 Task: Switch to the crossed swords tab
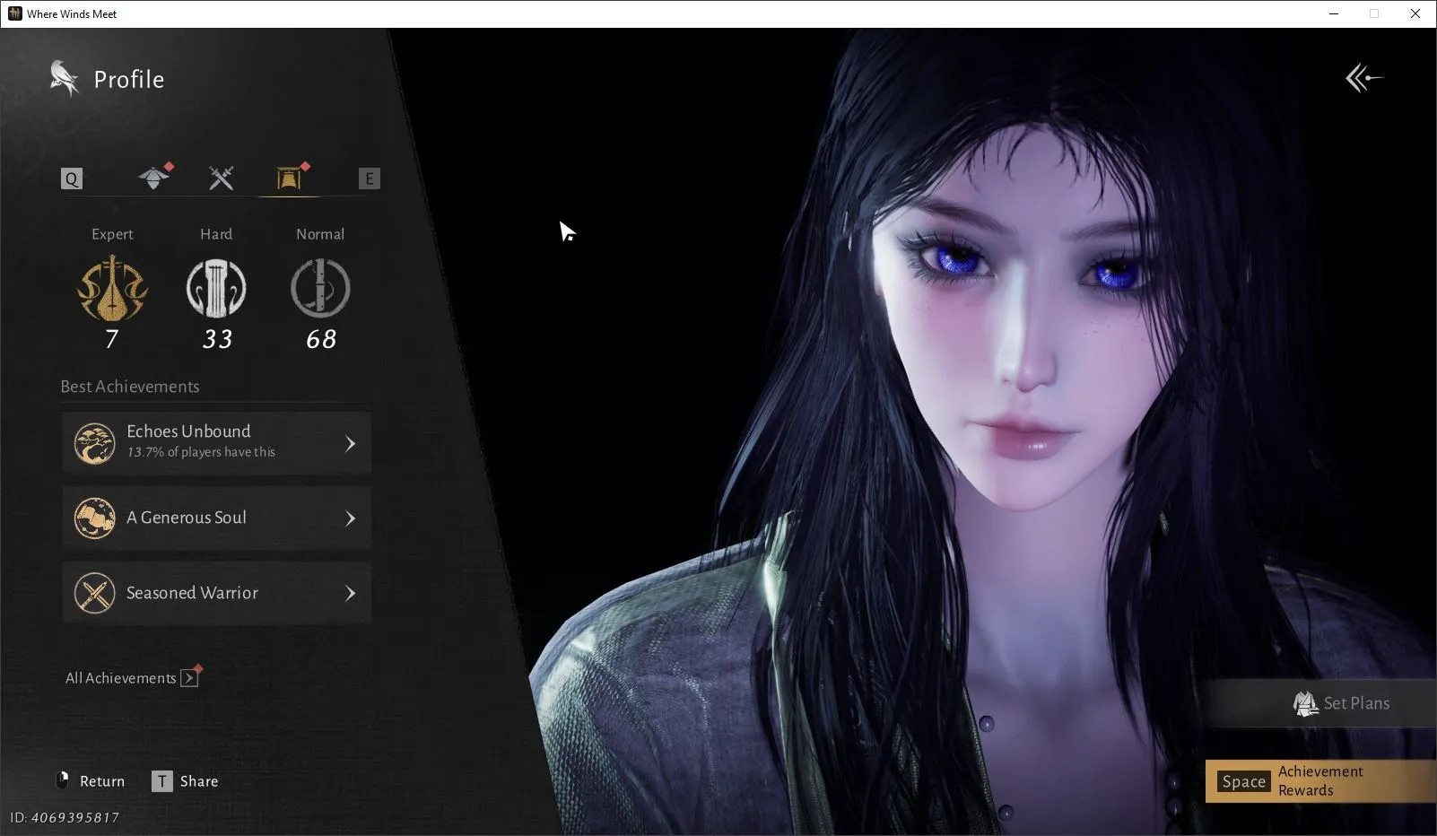click(221, 178)
